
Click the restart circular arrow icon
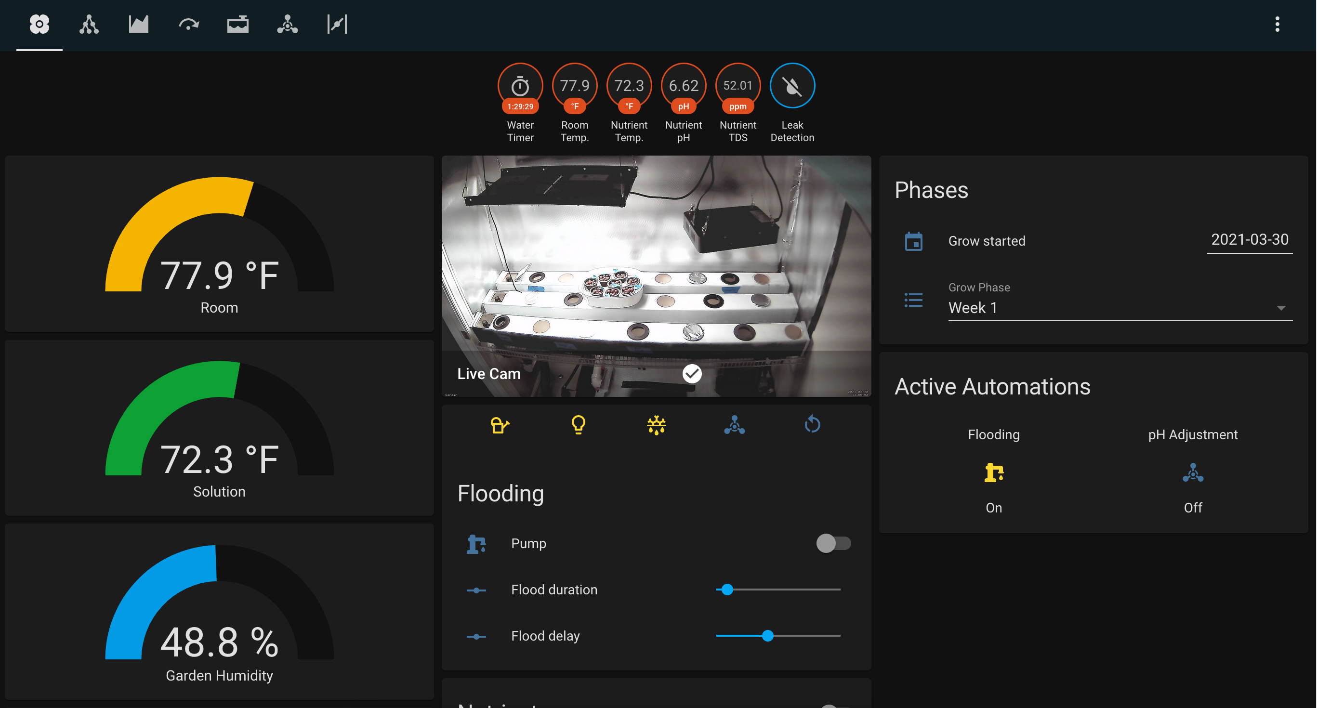pyautogui.click(x=812, y=425)
